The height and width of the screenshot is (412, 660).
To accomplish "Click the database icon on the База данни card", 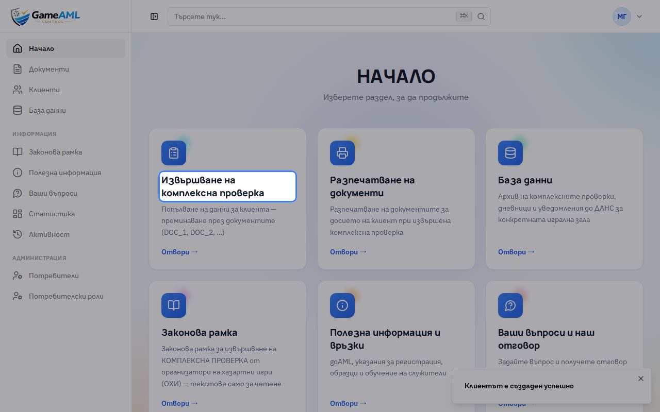I will 510,153.
